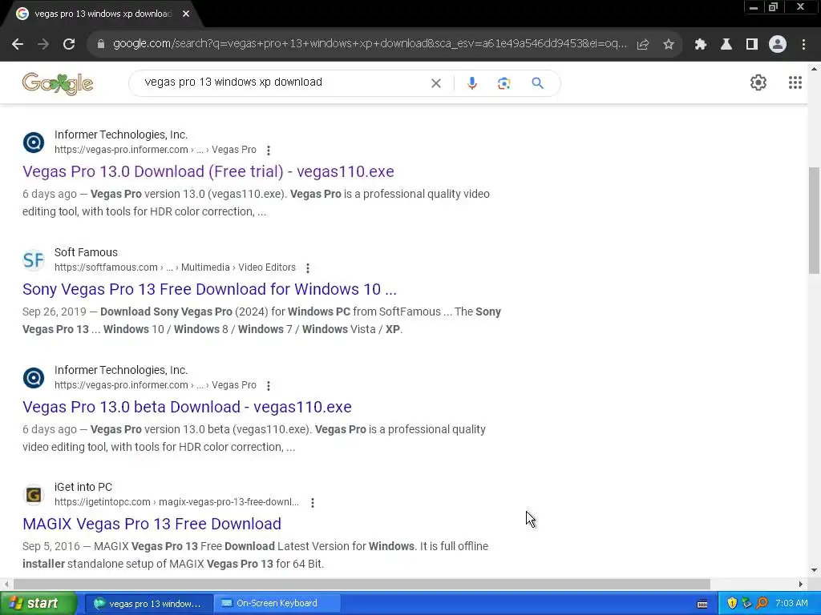Open the Windows start menu

click(x=38, y=604)
